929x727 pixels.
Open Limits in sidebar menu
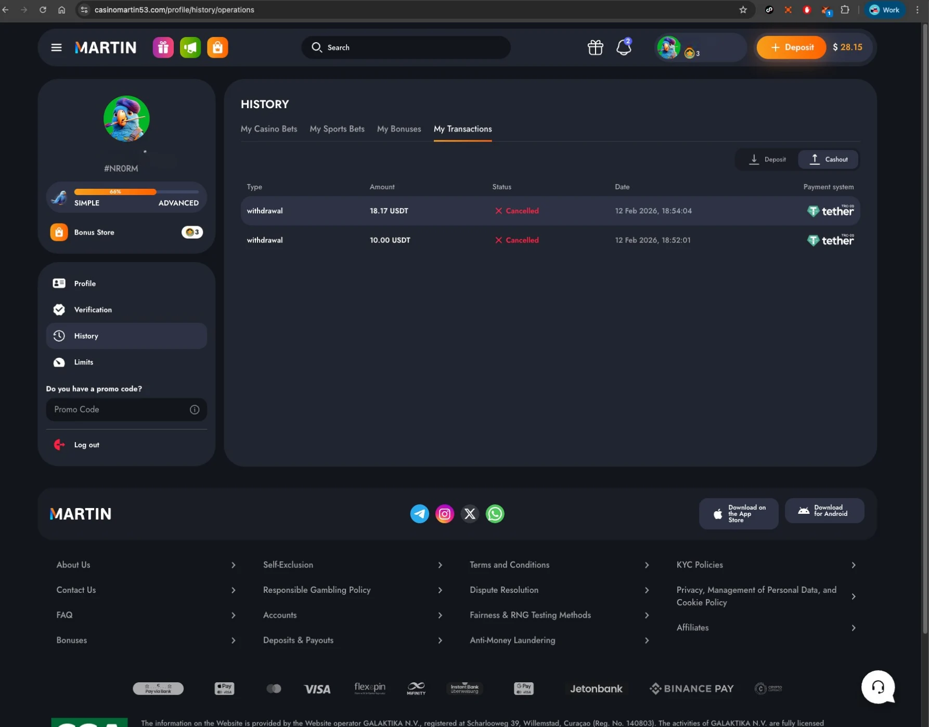click(x=126, y=362)
